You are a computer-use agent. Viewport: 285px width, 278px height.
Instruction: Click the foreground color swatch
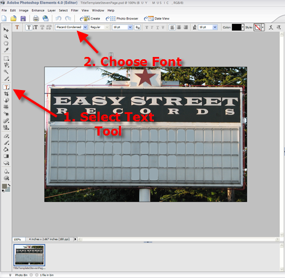(5, 186)
